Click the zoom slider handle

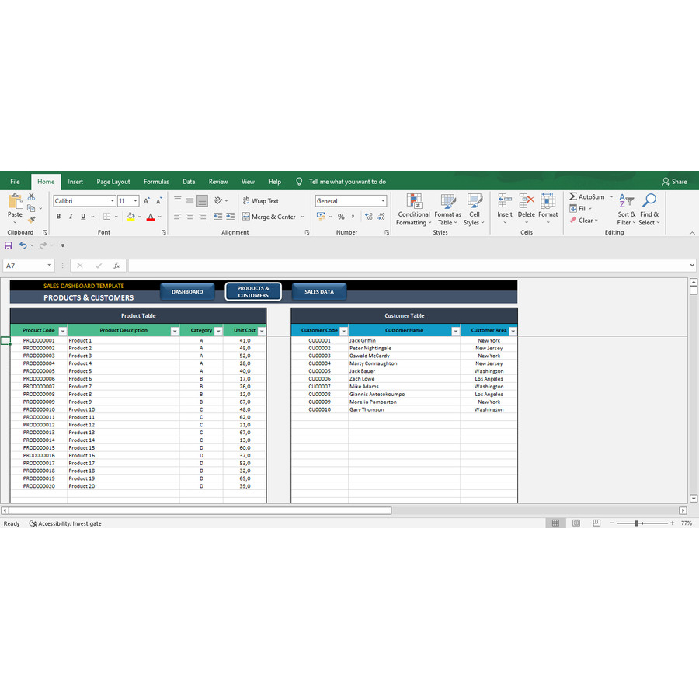tap(637, 523)
